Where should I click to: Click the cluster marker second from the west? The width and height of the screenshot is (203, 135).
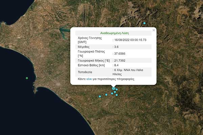pyautogui.click(x=106, y=94)
